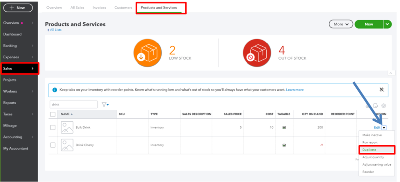
Task: Follow the Learn more link
Action: click(x=295, y=90)
